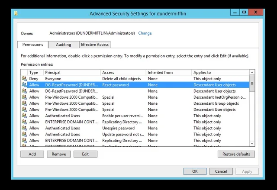Viewport: 277px width, 190px height.
Task: Click the principal icon on the Reset password row
Action: (24, 84)
